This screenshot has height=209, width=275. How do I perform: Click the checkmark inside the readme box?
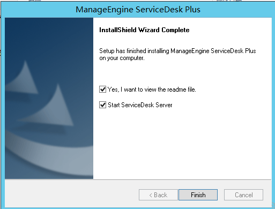pos(102,89)
